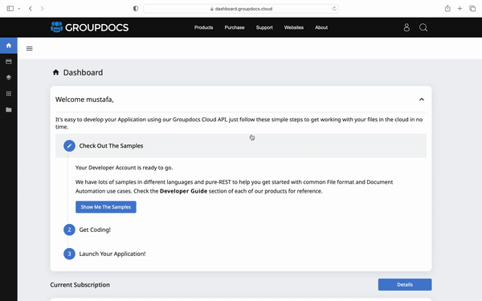Toggle the hamburger menu icon

click(29, 48)
